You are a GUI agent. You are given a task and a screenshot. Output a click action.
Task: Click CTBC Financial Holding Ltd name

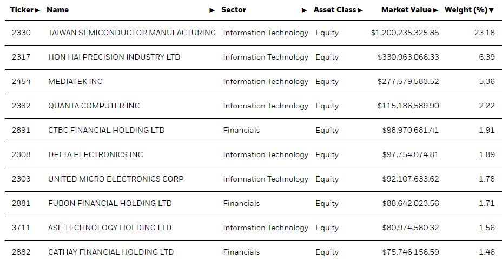pos(106,130)
